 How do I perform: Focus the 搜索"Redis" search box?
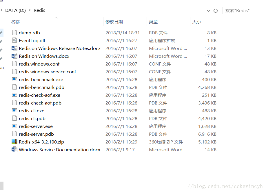click(x=244, y=10)
